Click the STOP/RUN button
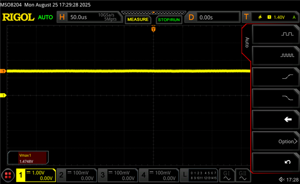The width and height of the screenshot is (300, 184). click(169, 20)
